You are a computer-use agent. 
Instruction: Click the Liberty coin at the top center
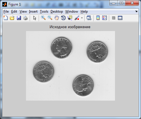[62, 48]
